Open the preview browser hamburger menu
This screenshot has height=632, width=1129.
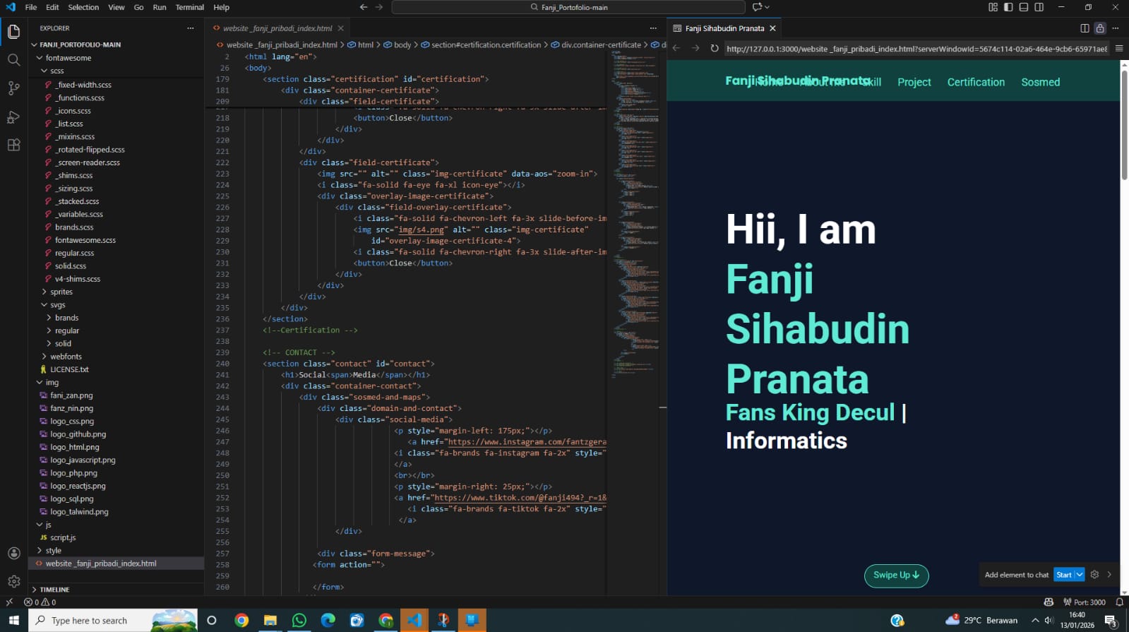coord(1118,48)
